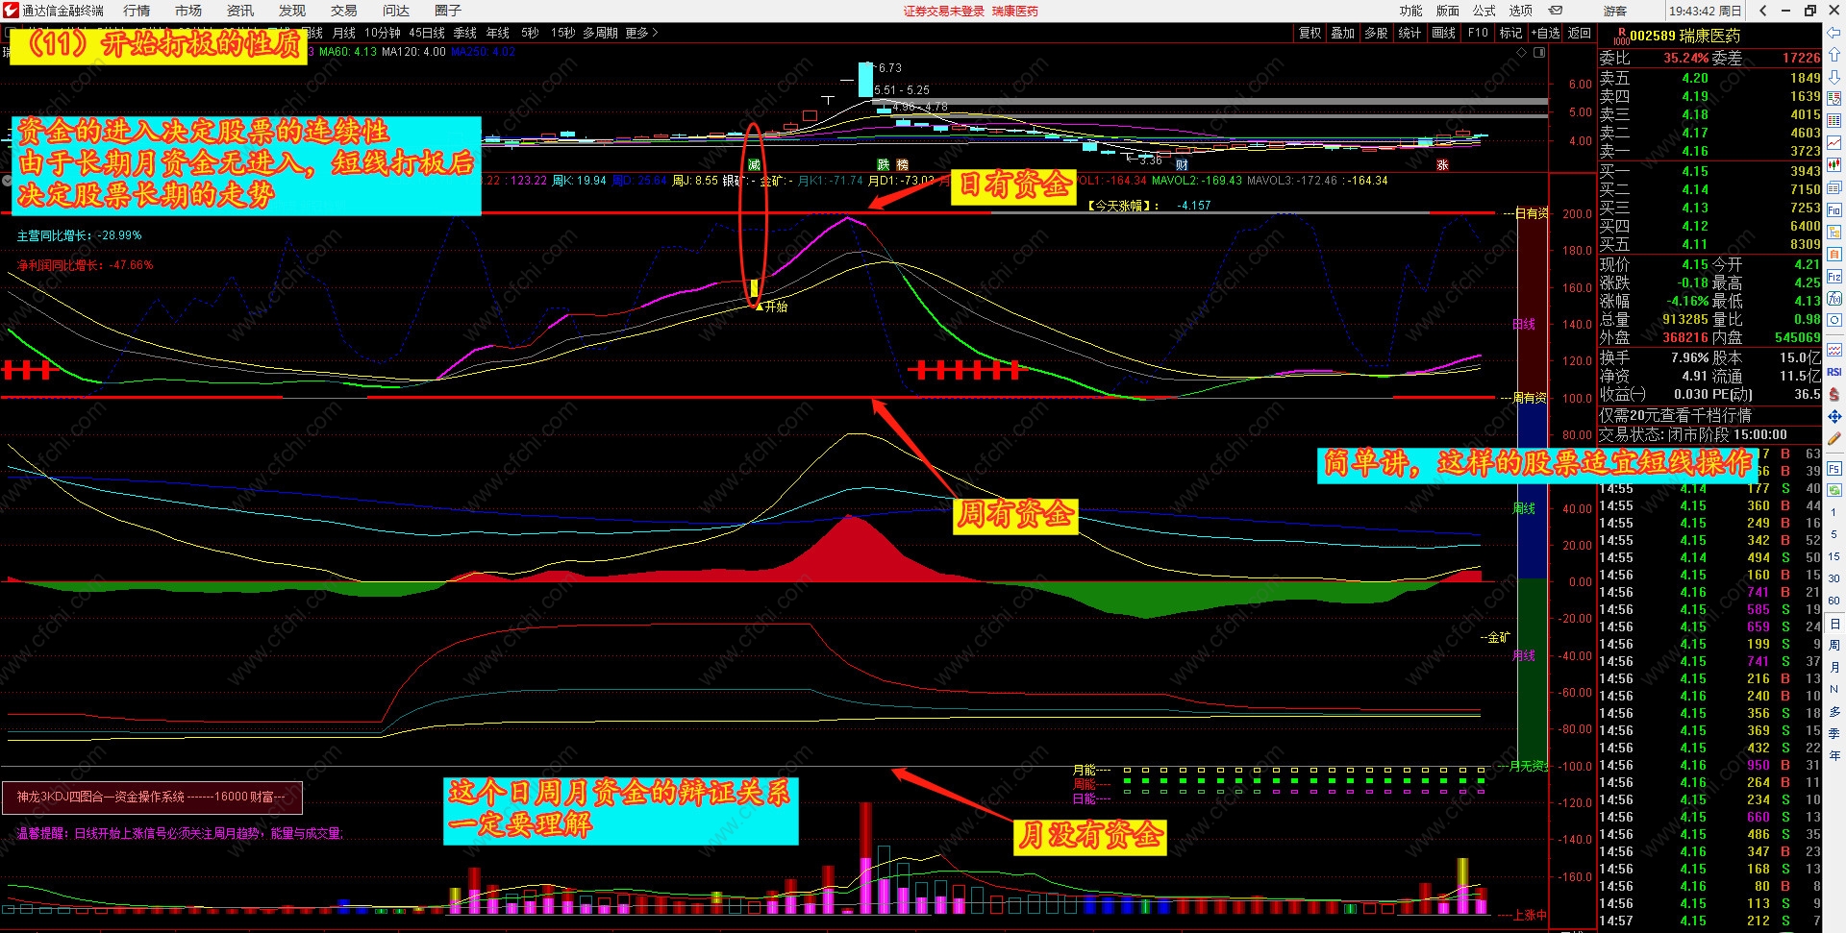Screen dimensions: 1846x933
Task: Switch to the 资讯 tab
Action: click(240, 11)
